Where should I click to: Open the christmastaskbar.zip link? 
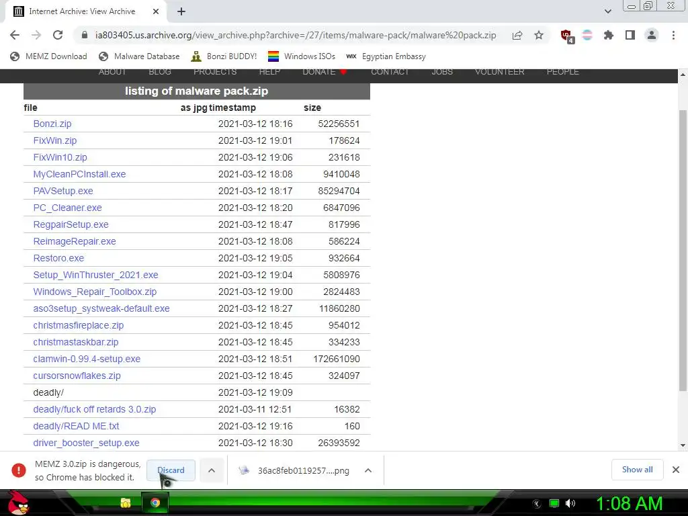pos(76,342)
